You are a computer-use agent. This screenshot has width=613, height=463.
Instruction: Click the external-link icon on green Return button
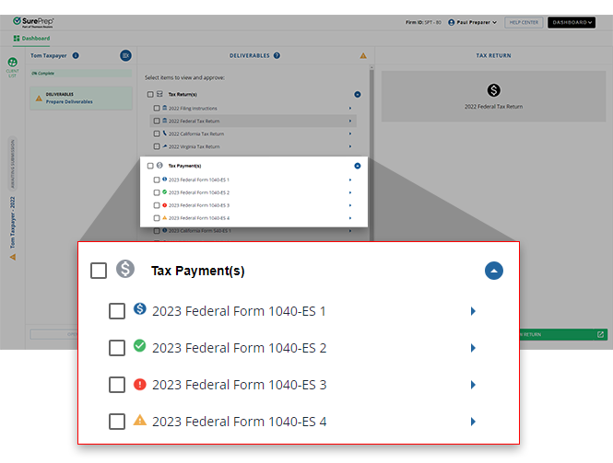(600, 334)
